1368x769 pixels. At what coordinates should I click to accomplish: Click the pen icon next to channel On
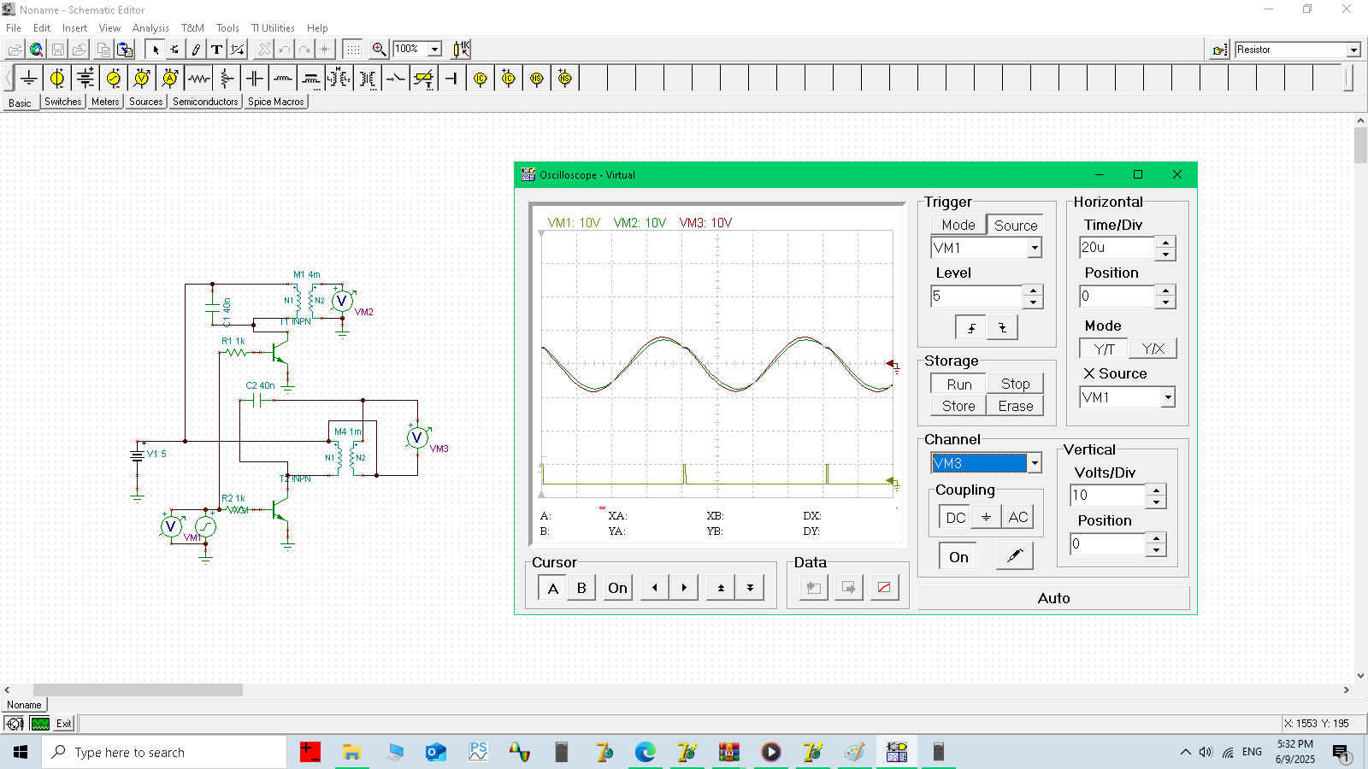[x=1015, y=556]
